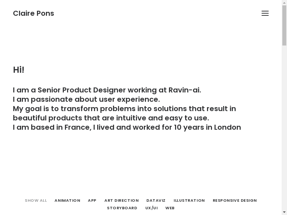Filter by UX/UI category
The image size is (287, 215).
point(151,208)
